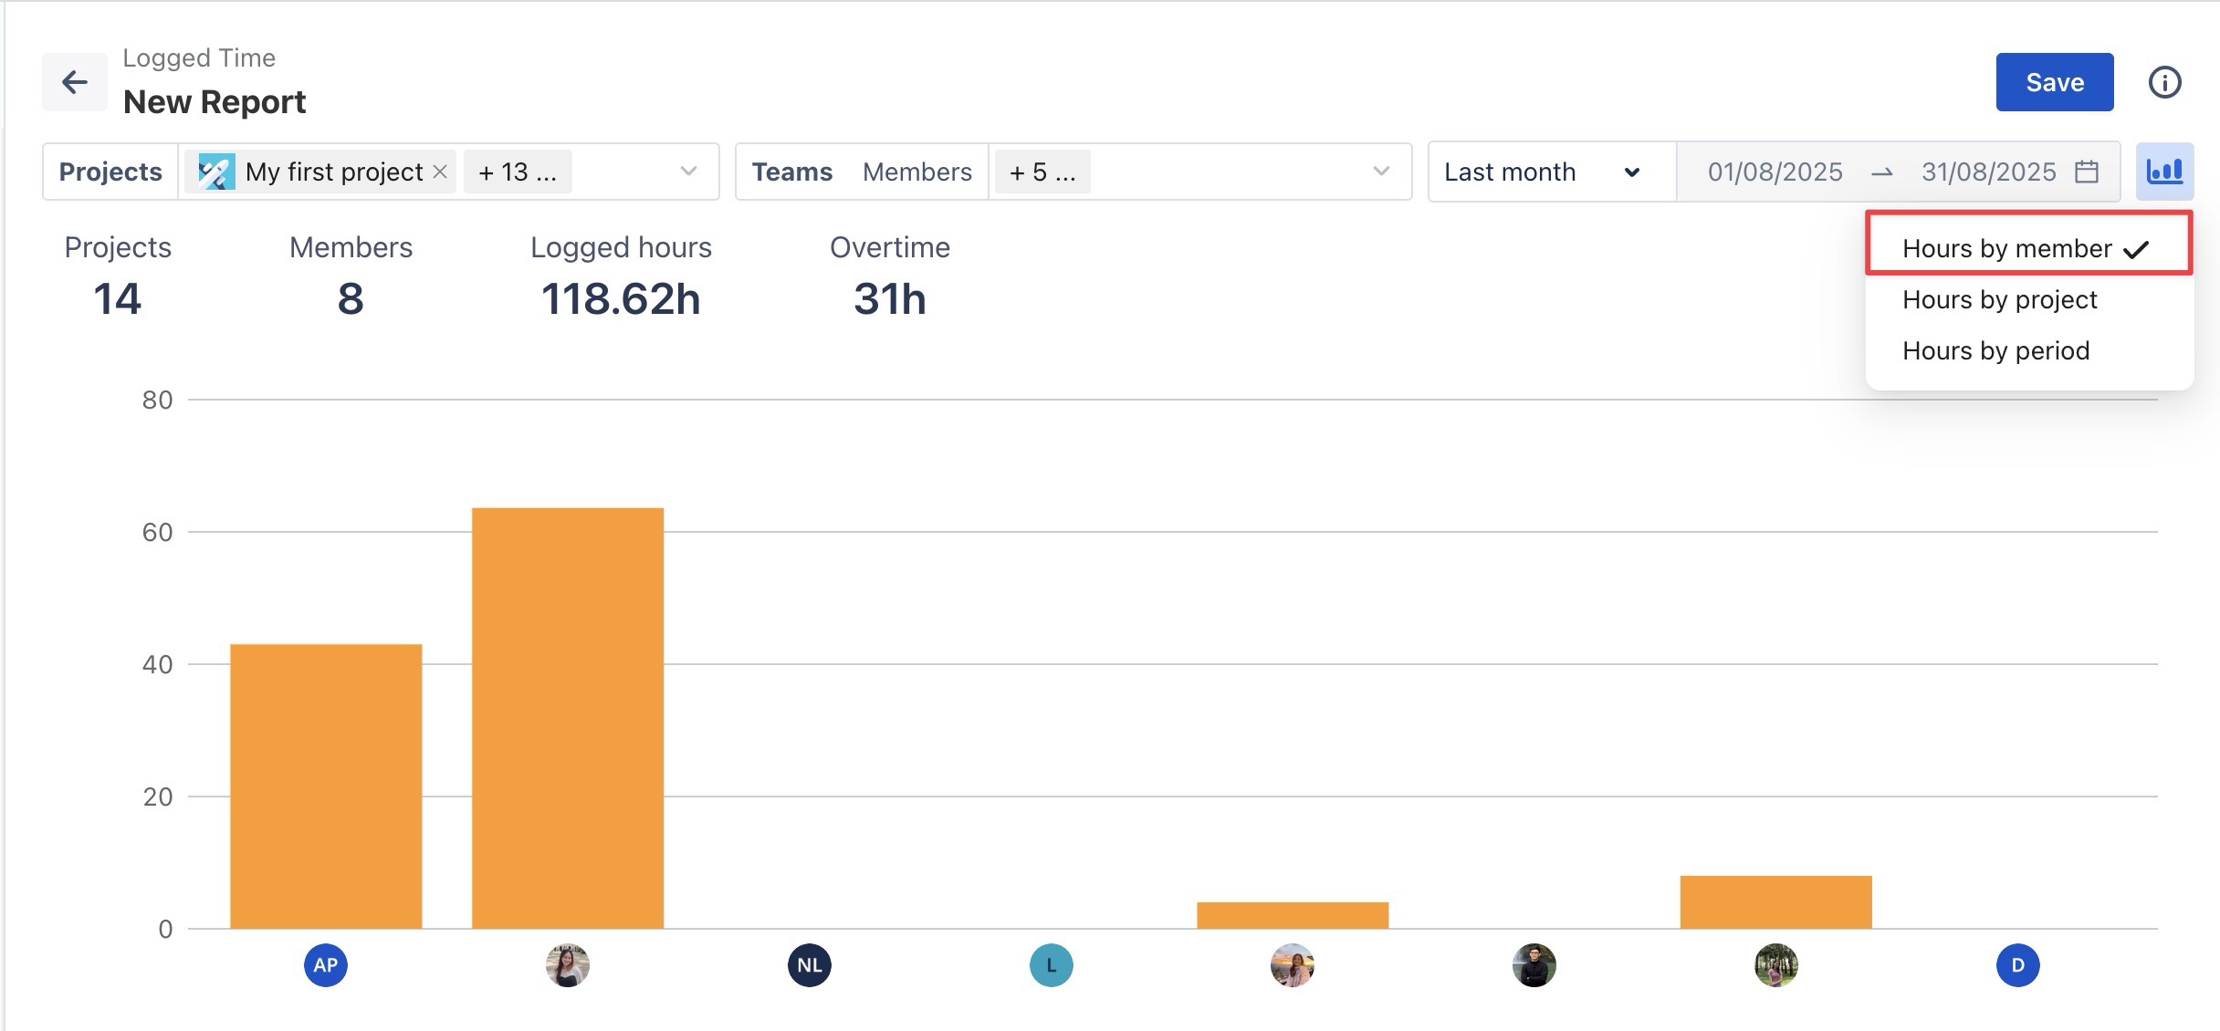2220x1031 pixels.
Task: Click the blue D member avatar
Action: (2017, 965)
